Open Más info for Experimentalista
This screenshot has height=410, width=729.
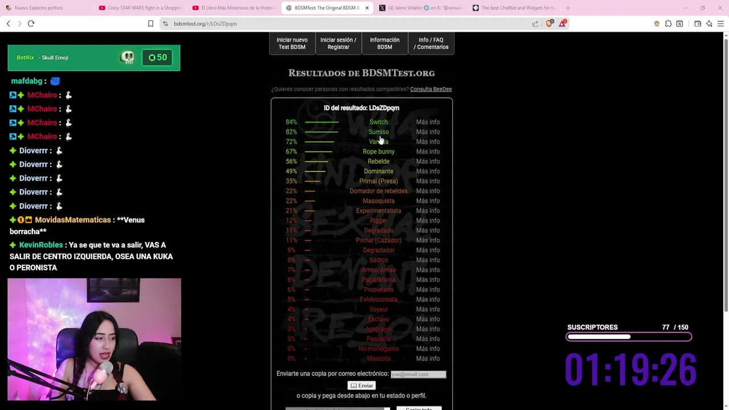click(x=428, y=211)
